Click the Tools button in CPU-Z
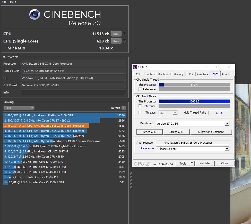 point(183,163)
